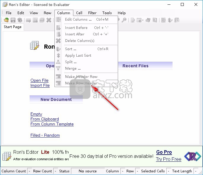203x175 pixels.
Task: Click the Filled - Random link
Action: (45, 135)
